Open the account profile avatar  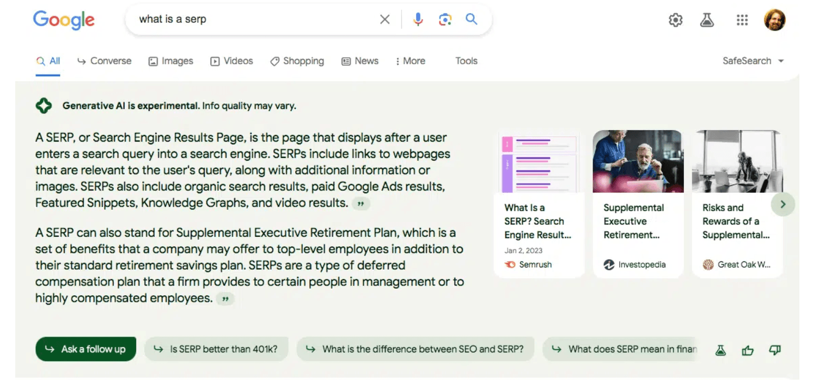[774, 20]
